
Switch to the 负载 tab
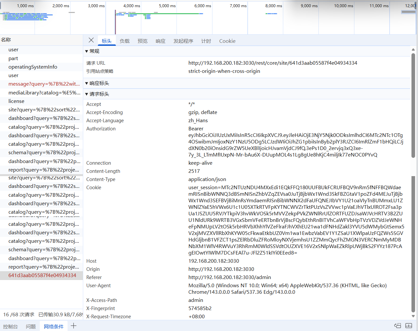pyautogui.click(x=124, y=41)
